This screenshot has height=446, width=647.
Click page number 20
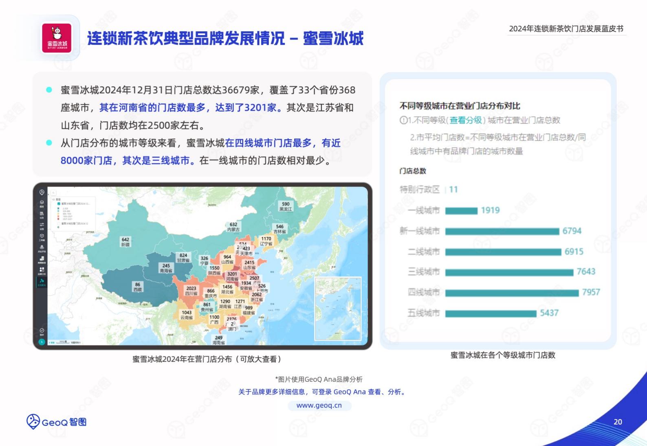pyautogui.click(x=618, y=422)
